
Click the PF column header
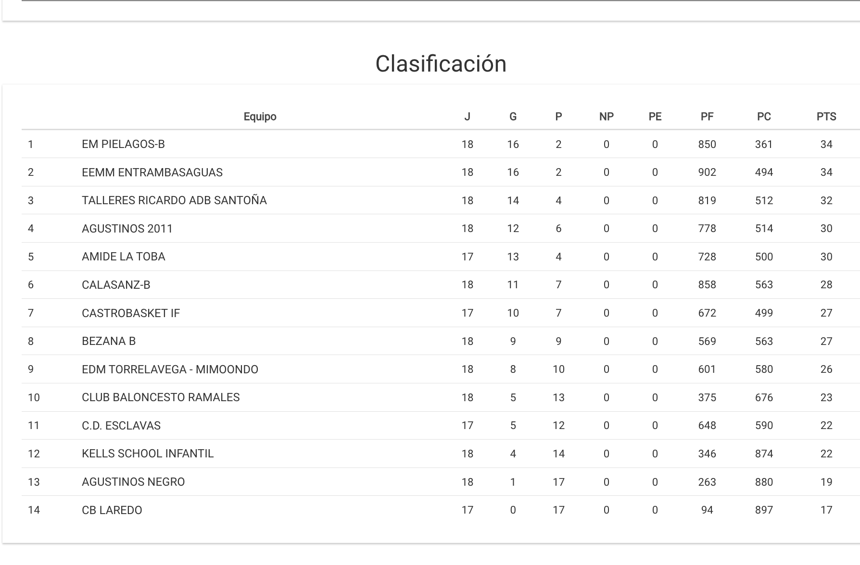click(707, 117)
